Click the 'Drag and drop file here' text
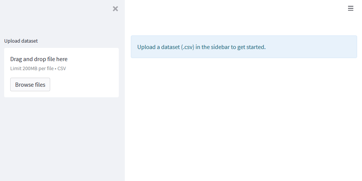362x181 pixels. [39, 59]
